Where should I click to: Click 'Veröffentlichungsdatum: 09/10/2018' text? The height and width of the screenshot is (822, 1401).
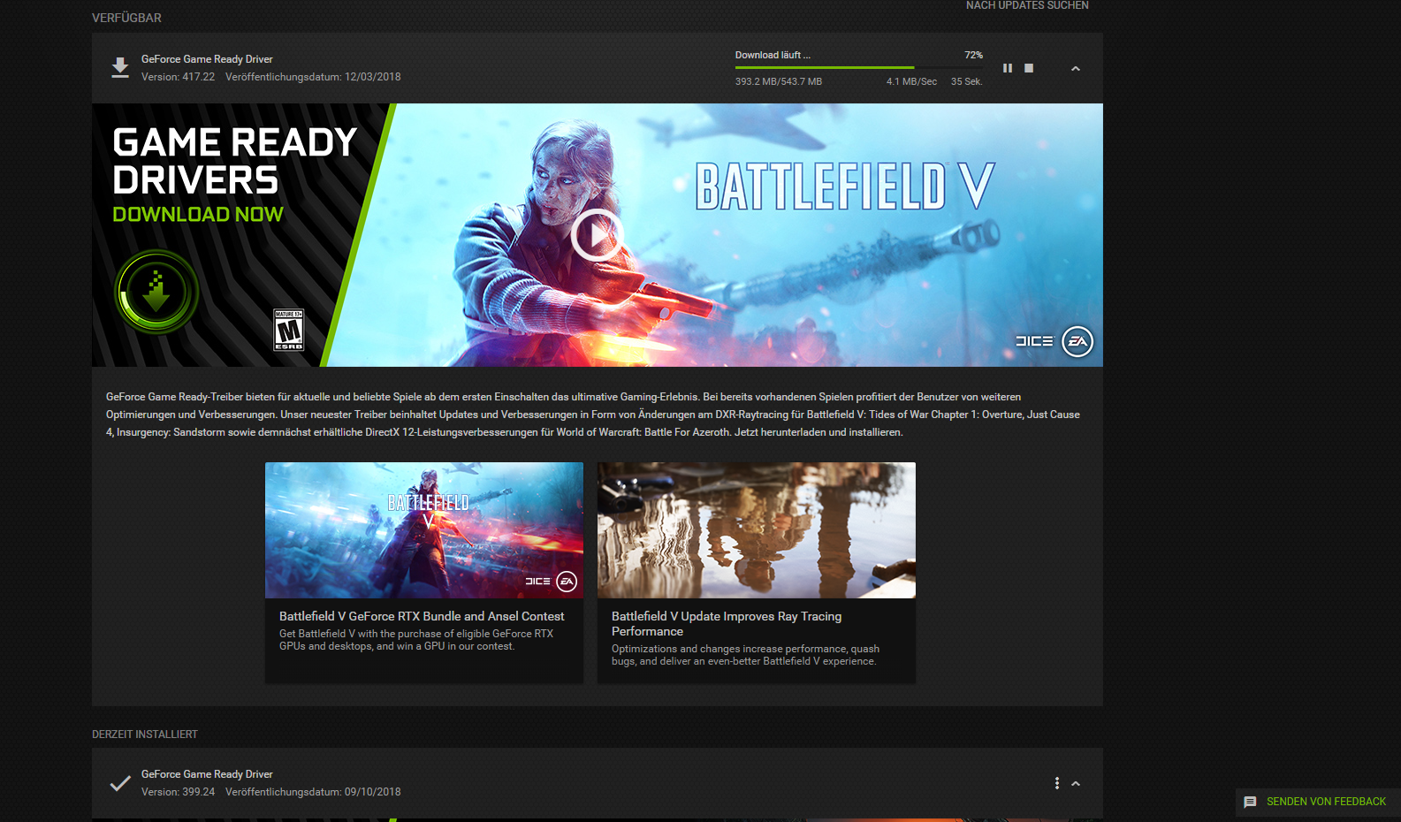(x=313, y=792)
